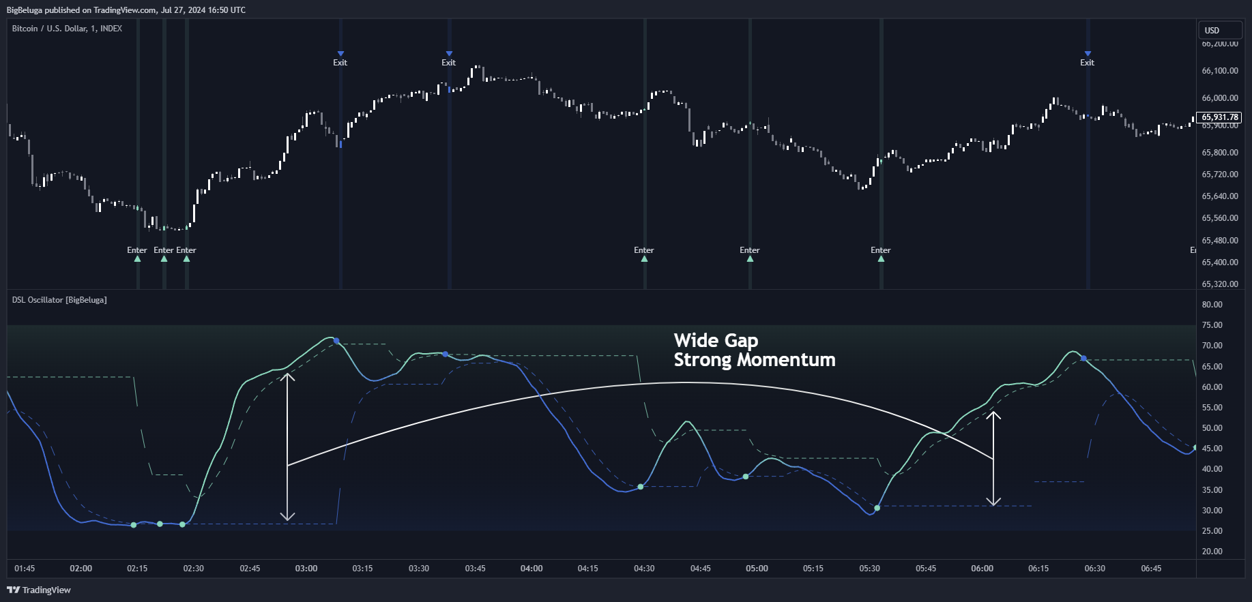Click the 04:00 label on the time axis
1252x602 pixels.
[x=532, y=569]
